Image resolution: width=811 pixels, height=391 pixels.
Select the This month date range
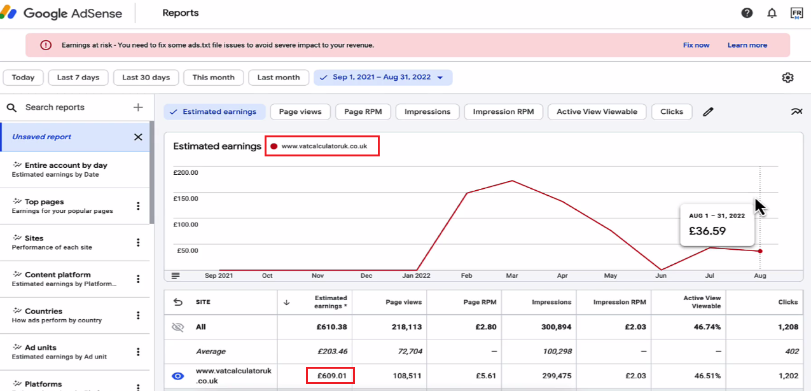(x=214, y=78)
